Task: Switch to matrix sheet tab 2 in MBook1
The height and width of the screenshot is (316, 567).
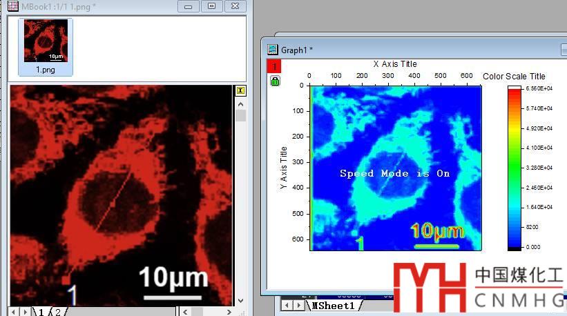Action: click(57, 311)
